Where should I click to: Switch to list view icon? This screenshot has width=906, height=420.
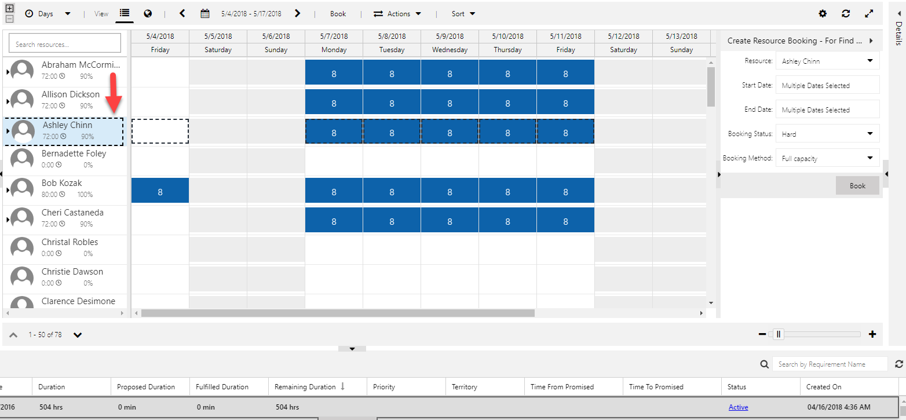(x=125, y=13)
